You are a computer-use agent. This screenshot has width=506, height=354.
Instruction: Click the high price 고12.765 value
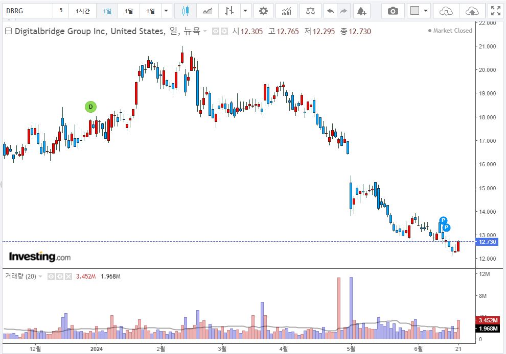(284, 31)
